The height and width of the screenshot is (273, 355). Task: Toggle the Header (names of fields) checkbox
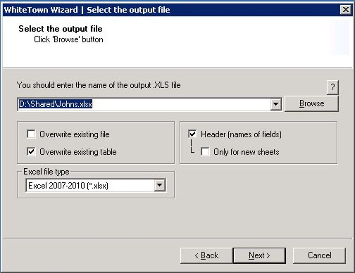tap(192, 134)
